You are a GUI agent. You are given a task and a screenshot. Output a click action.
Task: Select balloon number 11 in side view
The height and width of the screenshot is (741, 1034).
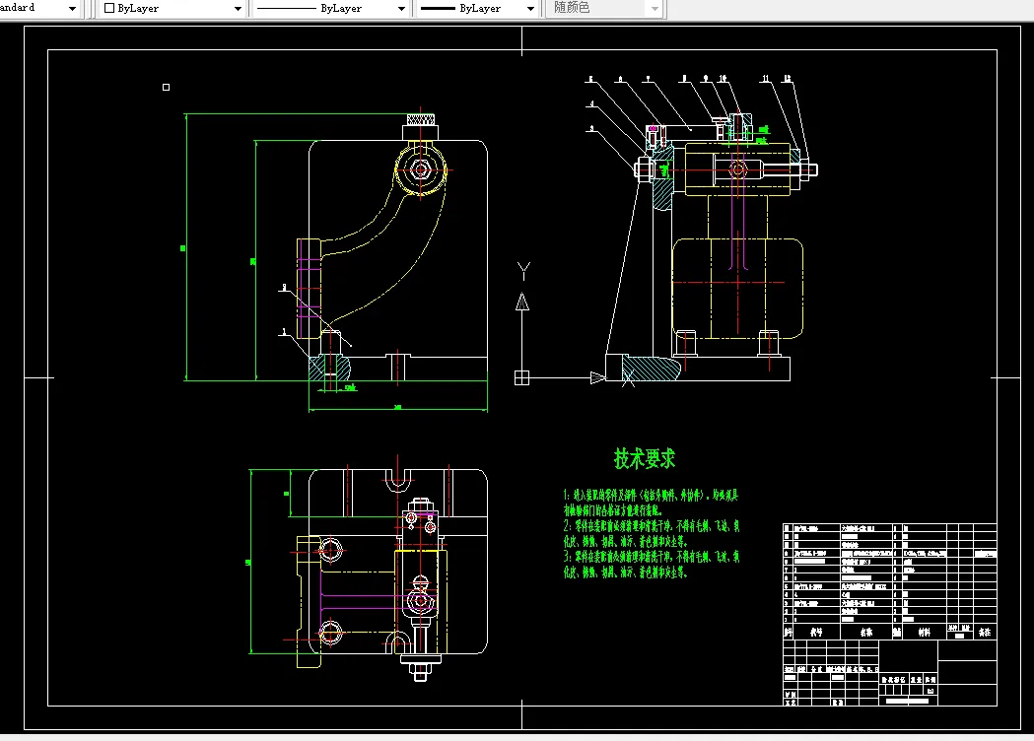[766, 79]
